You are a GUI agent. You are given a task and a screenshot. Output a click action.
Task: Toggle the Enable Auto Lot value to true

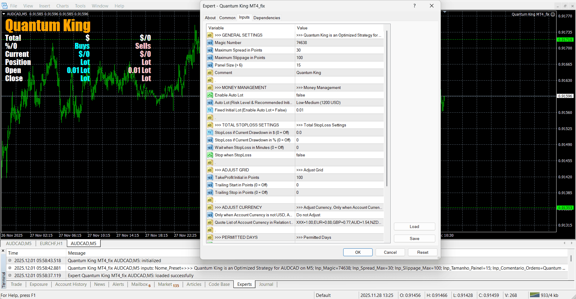tap(339, 95)
